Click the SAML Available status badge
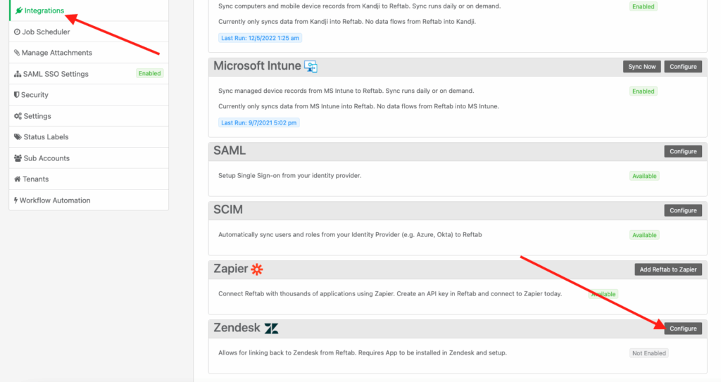This screenshot has width=721, height=382. point(644,176)
